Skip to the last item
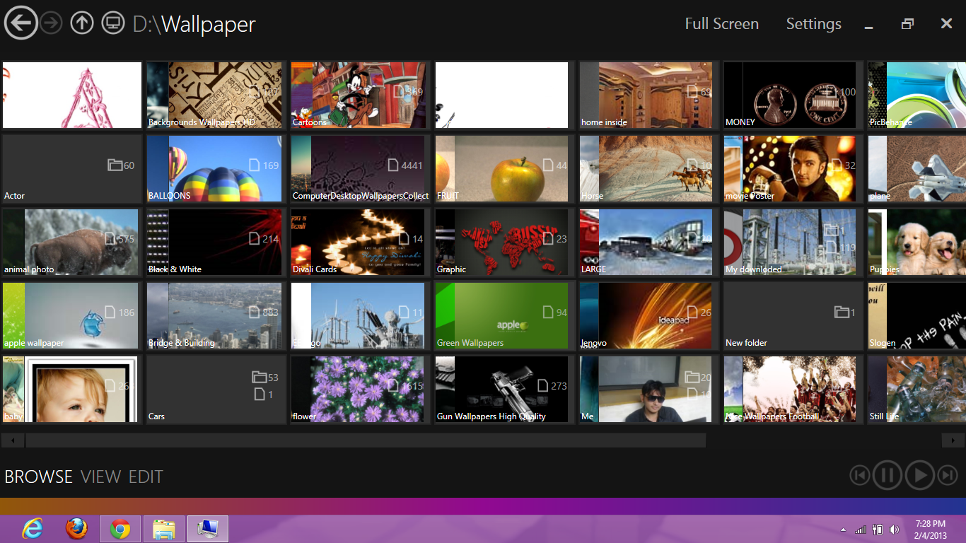 point(948,475)
